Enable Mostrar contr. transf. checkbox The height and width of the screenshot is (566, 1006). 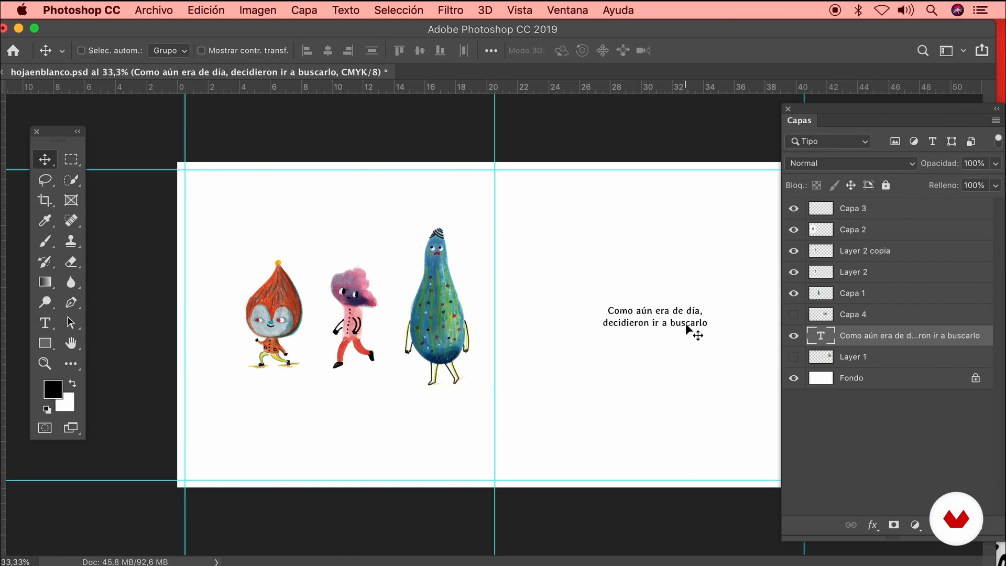[x=201, y=50]
